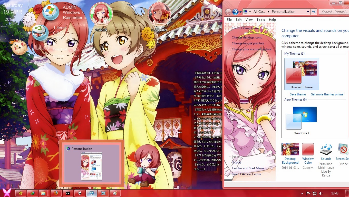This screenshot has height=197, width=349.
Task: Show hidden tray icons arrow
Action: coord(302,193)
